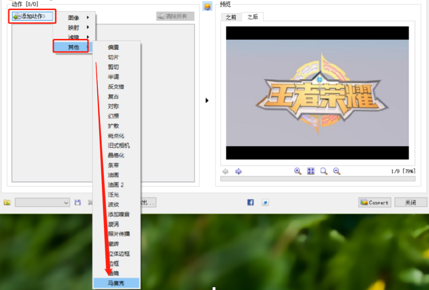Click the picture icon above the preview

point(208,6)
